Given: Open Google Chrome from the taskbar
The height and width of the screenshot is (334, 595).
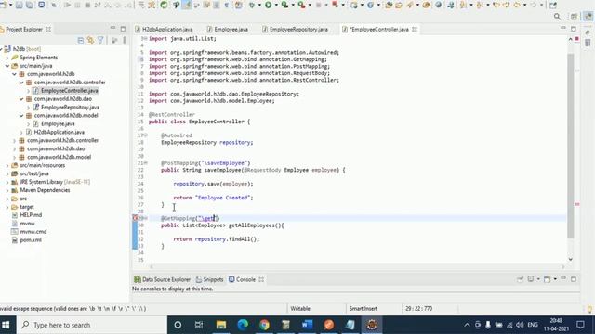Looking at the screenshot, I should [264, 325].
